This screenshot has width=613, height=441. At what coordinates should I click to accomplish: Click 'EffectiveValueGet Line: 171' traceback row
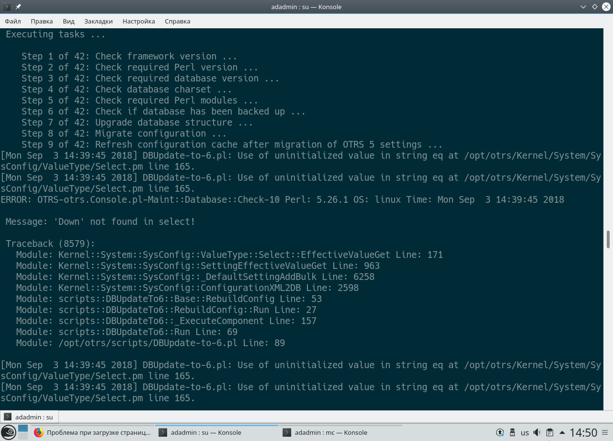point(229,255)
